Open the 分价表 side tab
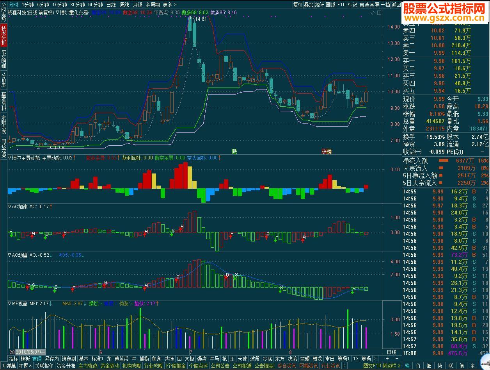The height and width of the screenshot is (370, 490). (x=4, y=80)
